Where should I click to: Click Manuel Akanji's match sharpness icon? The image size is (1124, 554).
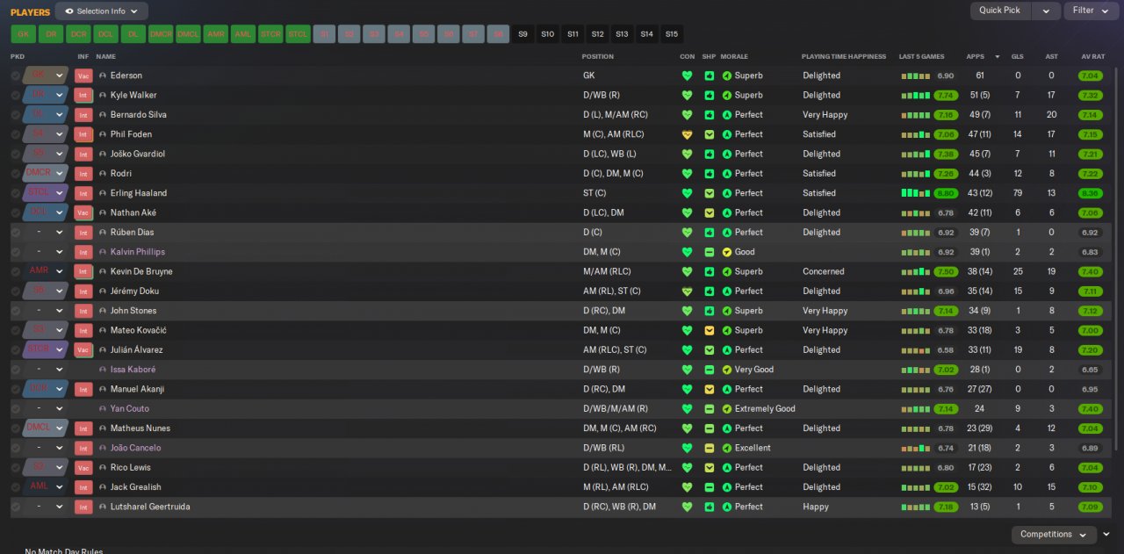pos(710,389)
